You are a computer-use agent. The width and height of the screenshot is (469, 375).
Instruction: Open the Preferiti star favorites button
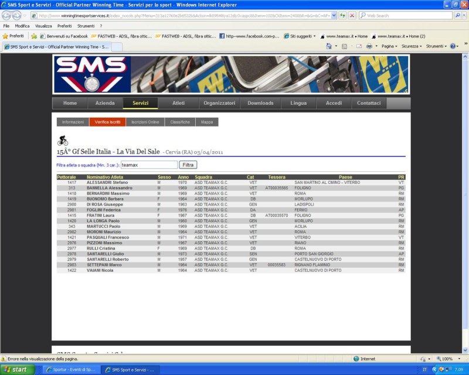(13, 36)
